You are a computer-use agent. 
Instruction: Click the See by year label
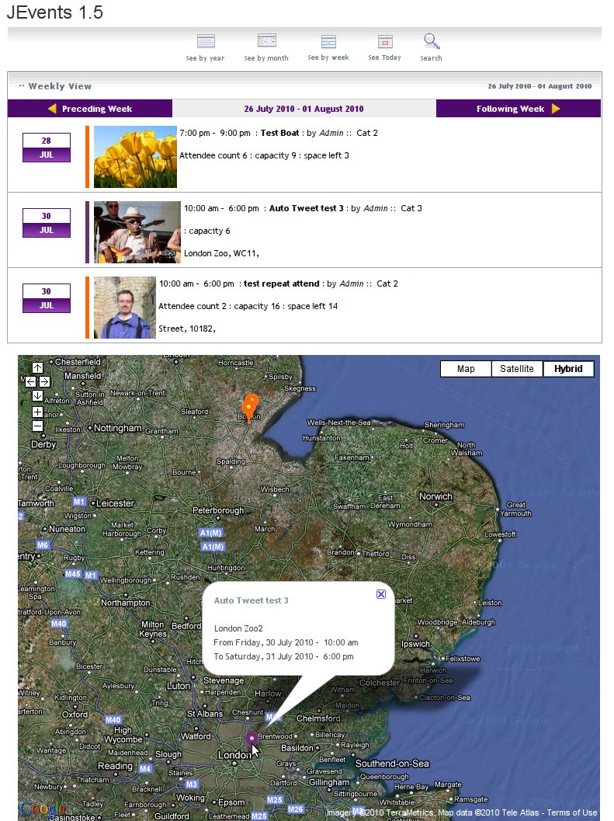coord(205,58)
